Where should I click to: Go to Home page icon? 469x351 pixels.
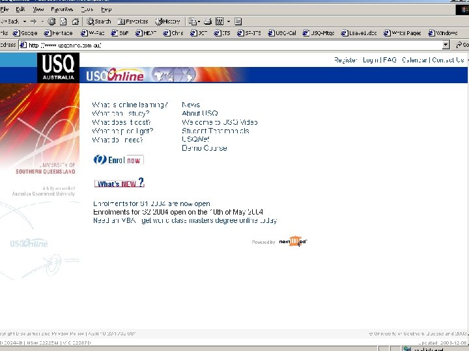(75, 21)
